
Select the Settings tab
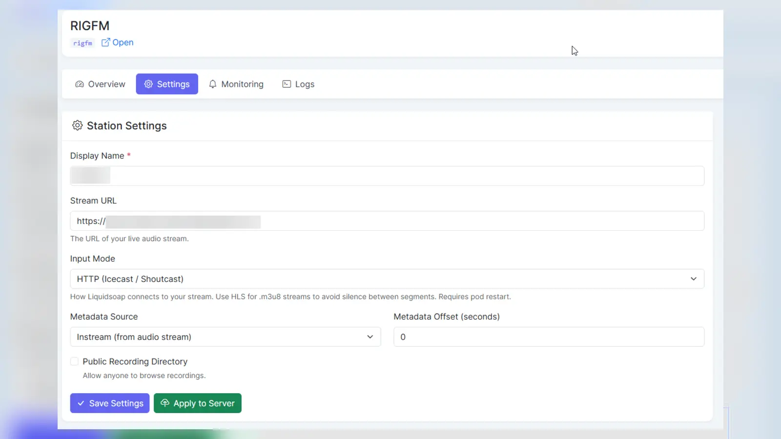point(167,84)
